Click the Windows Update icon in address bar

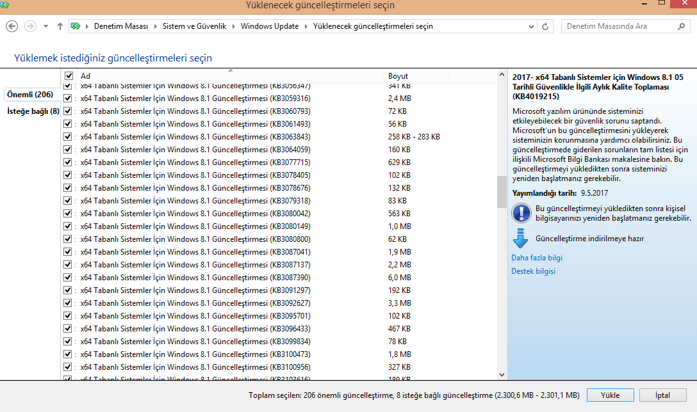tap(76, 26)
